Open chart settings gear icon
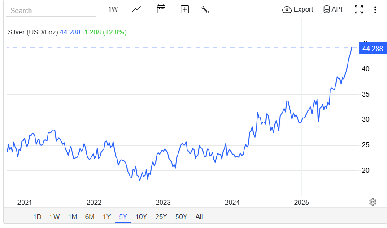The width and height of the screenshot is (387, 228). pos(373,202)
